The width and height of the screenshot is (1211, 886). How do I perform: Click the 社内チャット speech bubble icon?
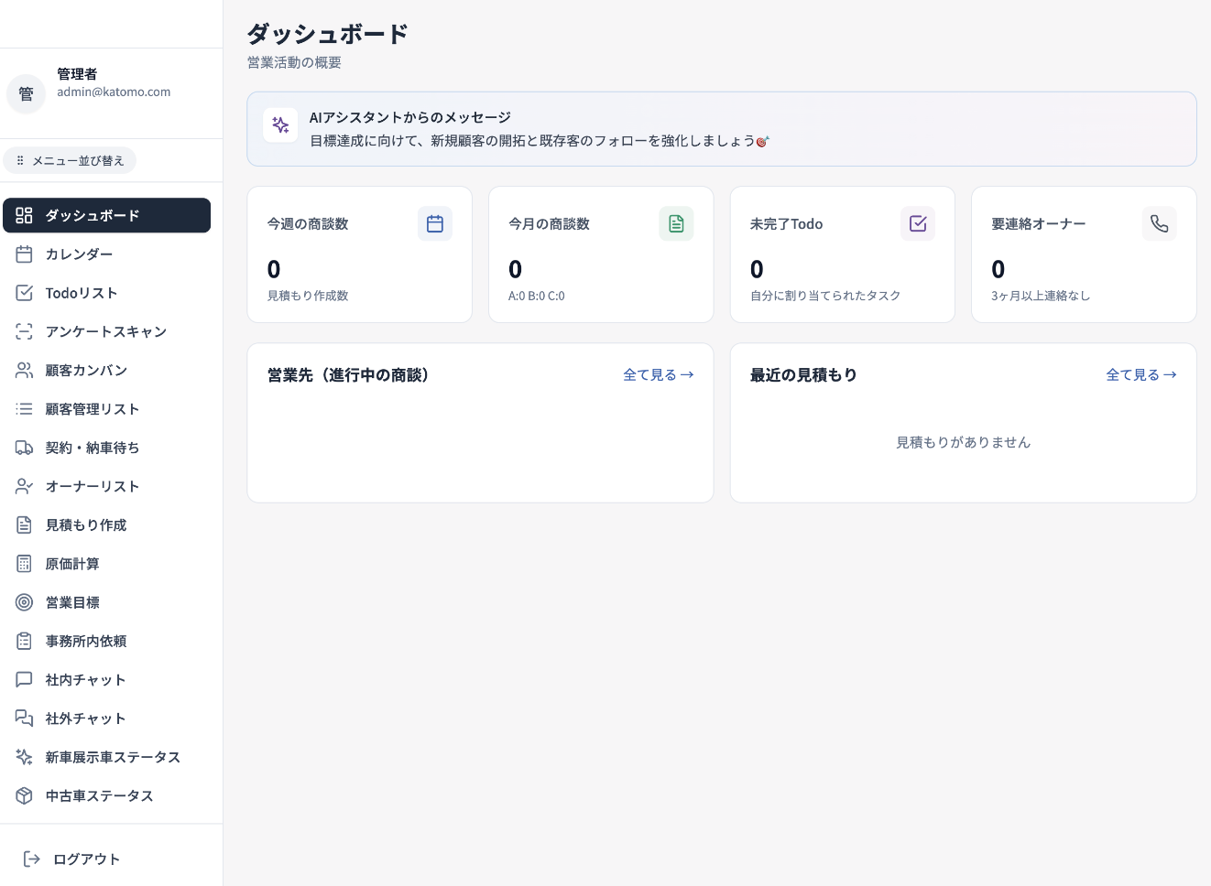point(25,679)
